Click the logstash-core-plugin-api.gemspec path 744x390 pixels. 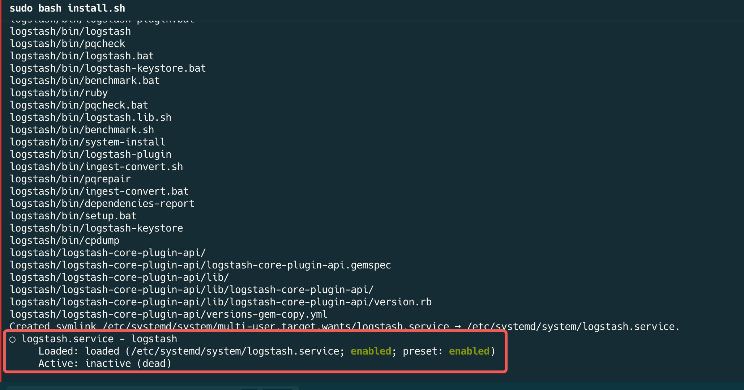pos(200,265)
